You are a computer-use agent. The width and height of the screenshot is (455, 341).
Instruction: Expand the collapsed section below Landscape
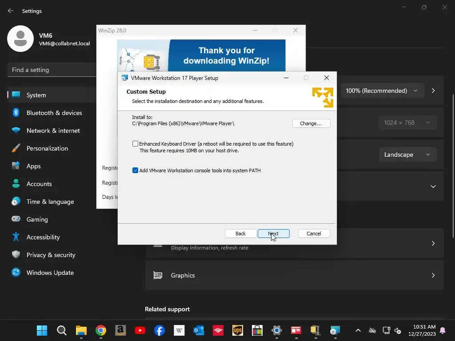tap(433, 186)
